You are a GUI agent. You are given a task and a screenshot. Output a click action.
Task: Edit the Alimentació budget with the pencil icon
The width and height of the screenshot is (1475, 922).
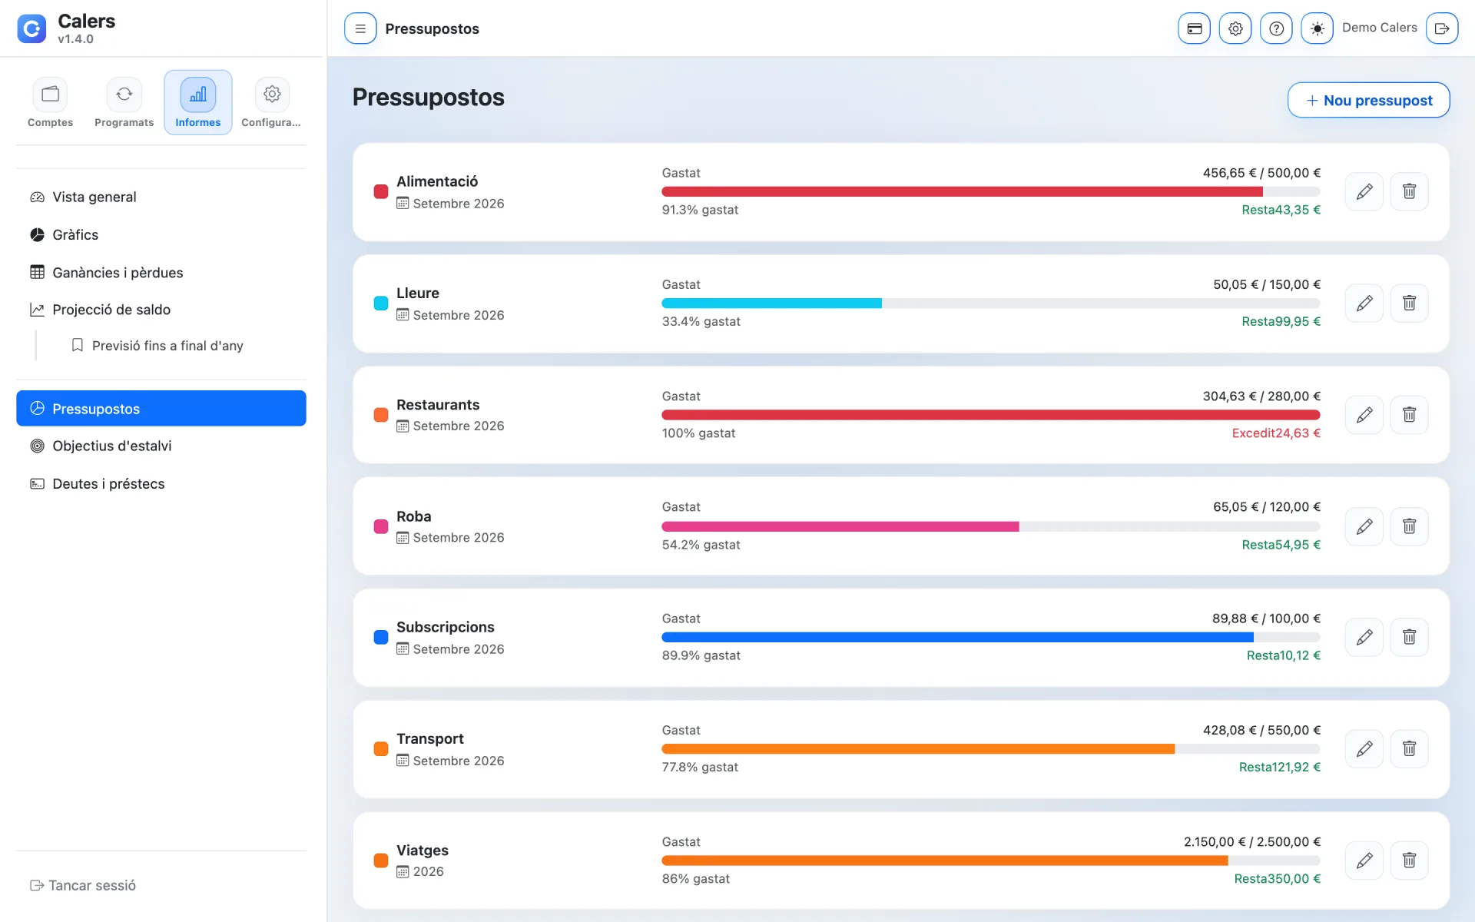(x=1364, y=191)
